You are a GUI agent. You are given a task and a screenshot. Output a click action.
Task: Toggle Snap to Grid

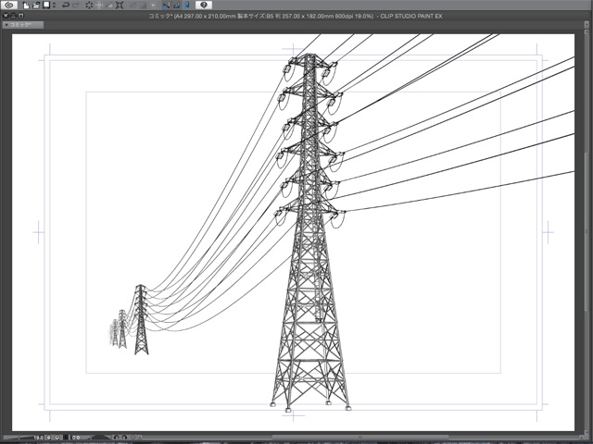[x=187, y=6]
